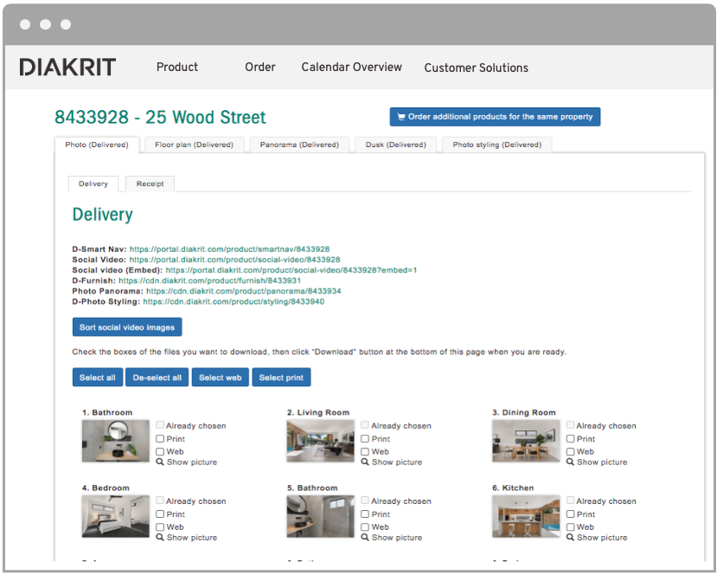Switch to Floor plan (Delivered) tab
Viewport: 717px width, 575px height.
pos(194,145)
